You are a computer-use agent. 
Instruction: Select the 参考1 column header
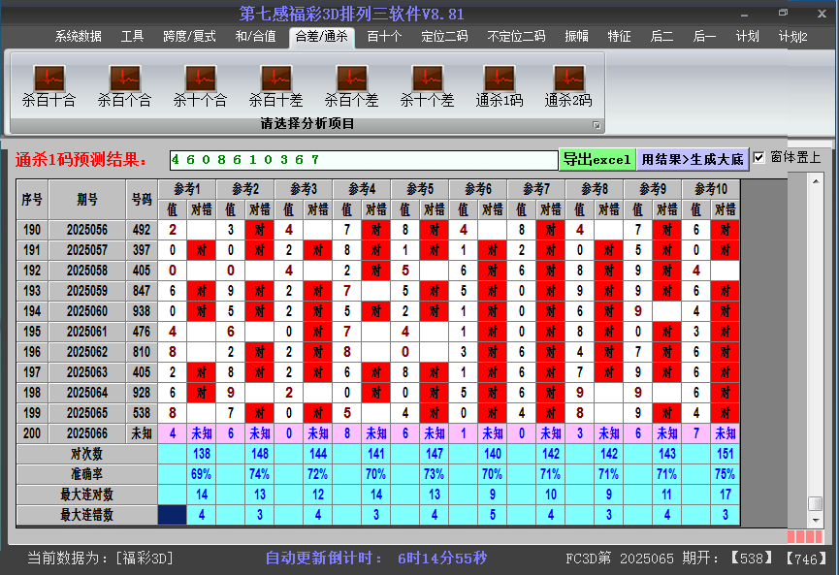point(187,189)
